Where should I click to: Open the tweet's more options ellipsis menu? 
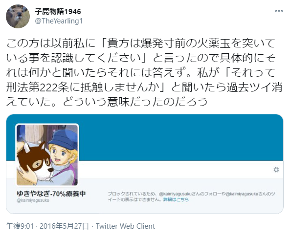(x=279, y=11)
